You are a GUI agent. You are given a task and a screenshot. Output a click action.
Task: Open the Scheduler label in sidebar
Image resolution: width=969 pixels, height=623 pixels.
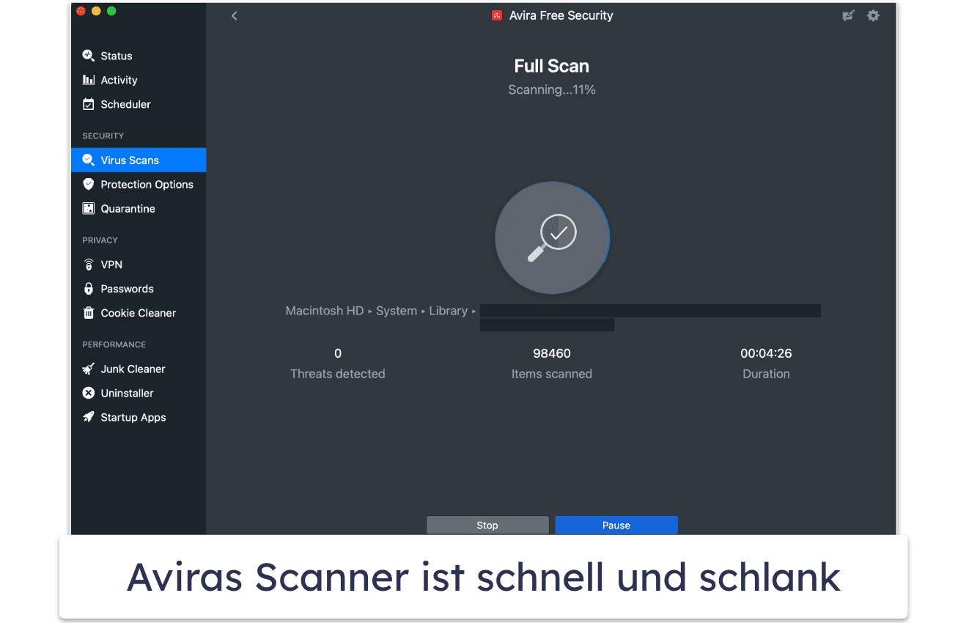[x=125, y=104]
